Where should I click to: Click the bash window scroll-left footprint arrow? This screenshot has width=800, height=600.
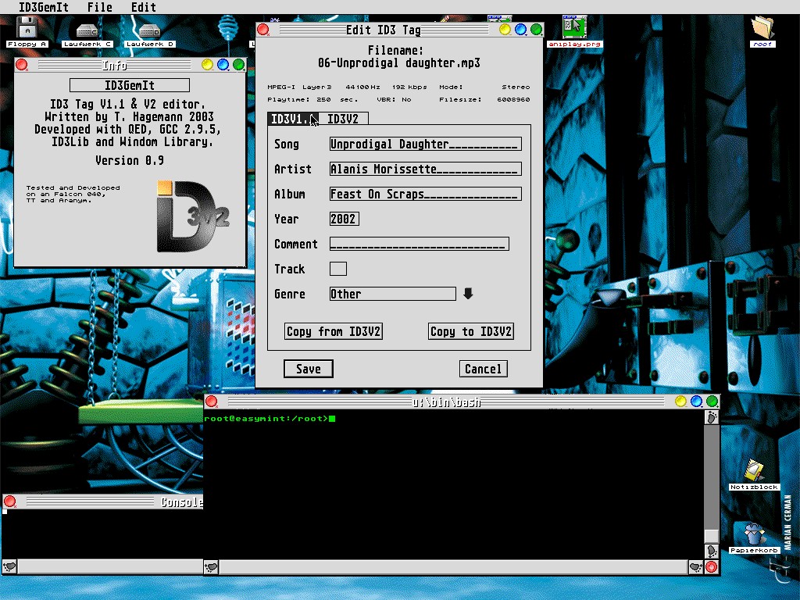point(211,567)
